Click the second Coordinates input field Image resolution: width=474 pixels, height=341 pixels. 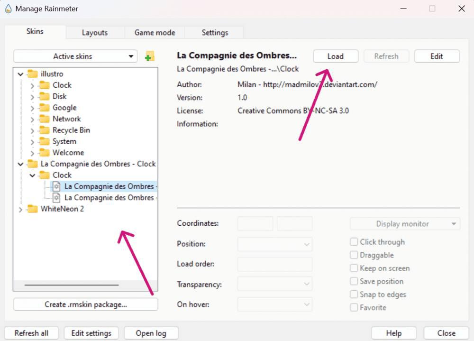[295, 224]
